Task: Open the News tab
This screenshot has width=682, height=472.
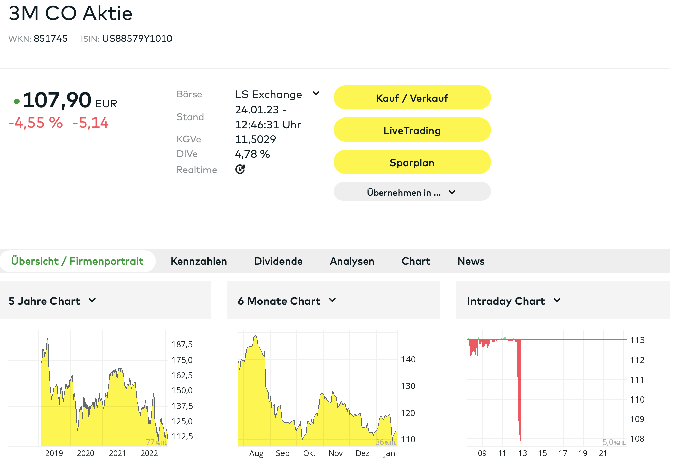Action: pos(471,261)
